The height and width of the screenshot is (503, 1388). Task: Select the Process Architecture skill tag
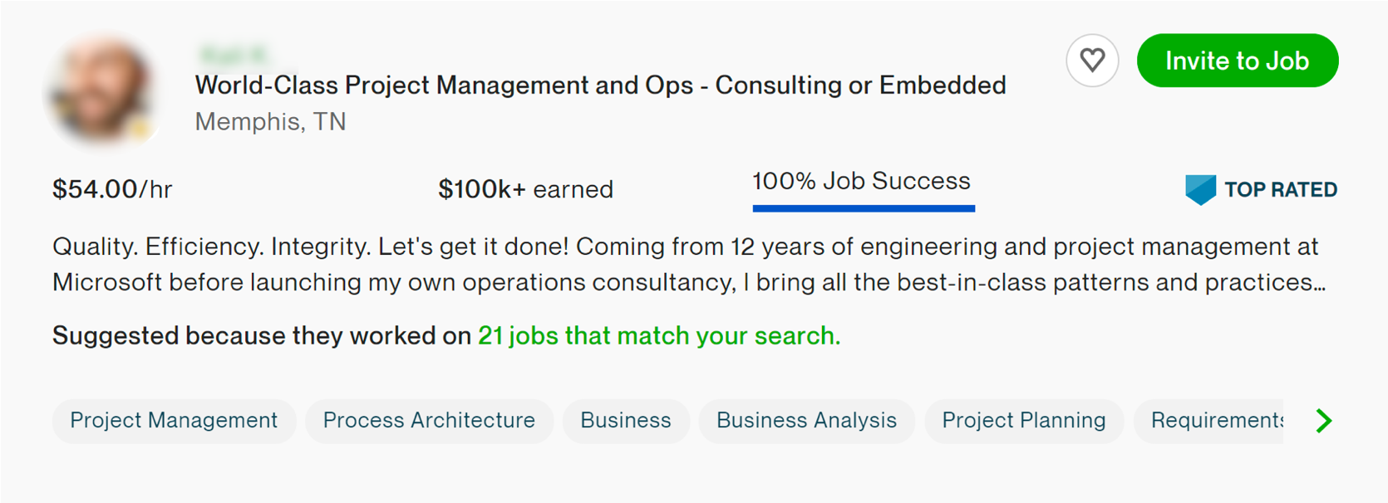(x=429, y=421)
